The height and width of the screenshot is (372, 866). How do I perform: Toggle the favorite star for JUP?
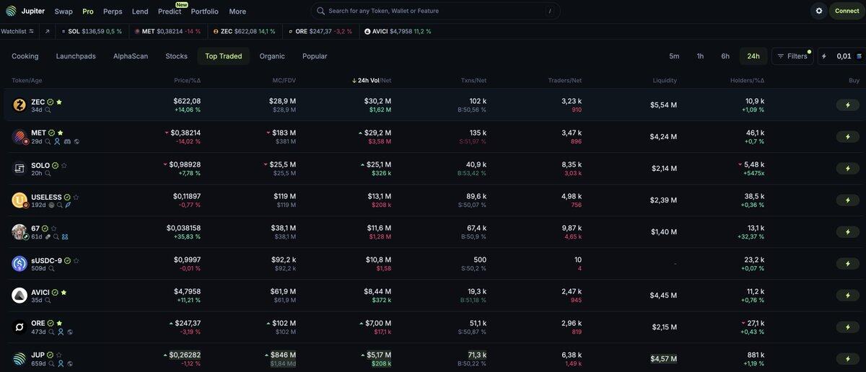coord(60,355)
